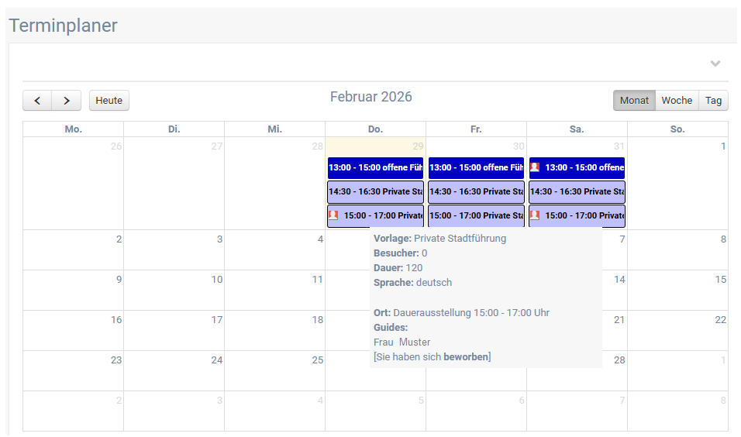Image resolution: width=741 pixels, height=437 pixels.
Task: Open Thursday 14:30 Private Stadtführung event
Action: [375, 191]
